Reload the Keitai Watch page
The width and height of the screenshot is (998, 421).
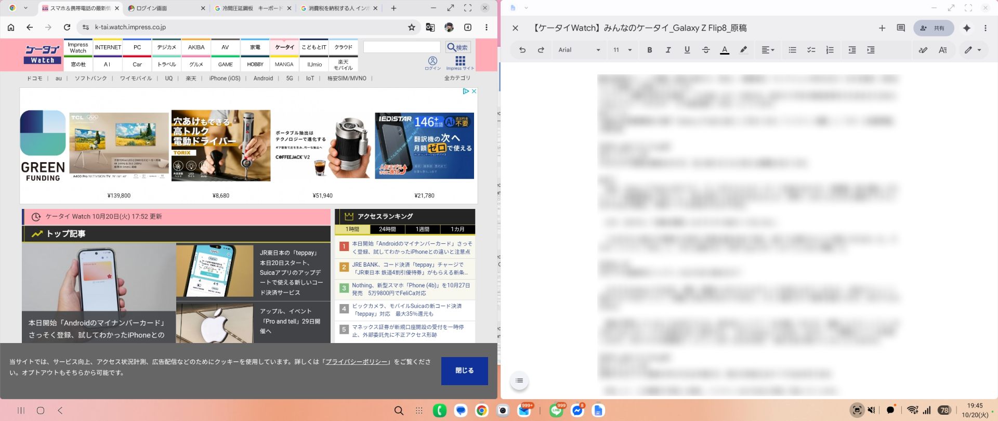click(x=67, y=27)
